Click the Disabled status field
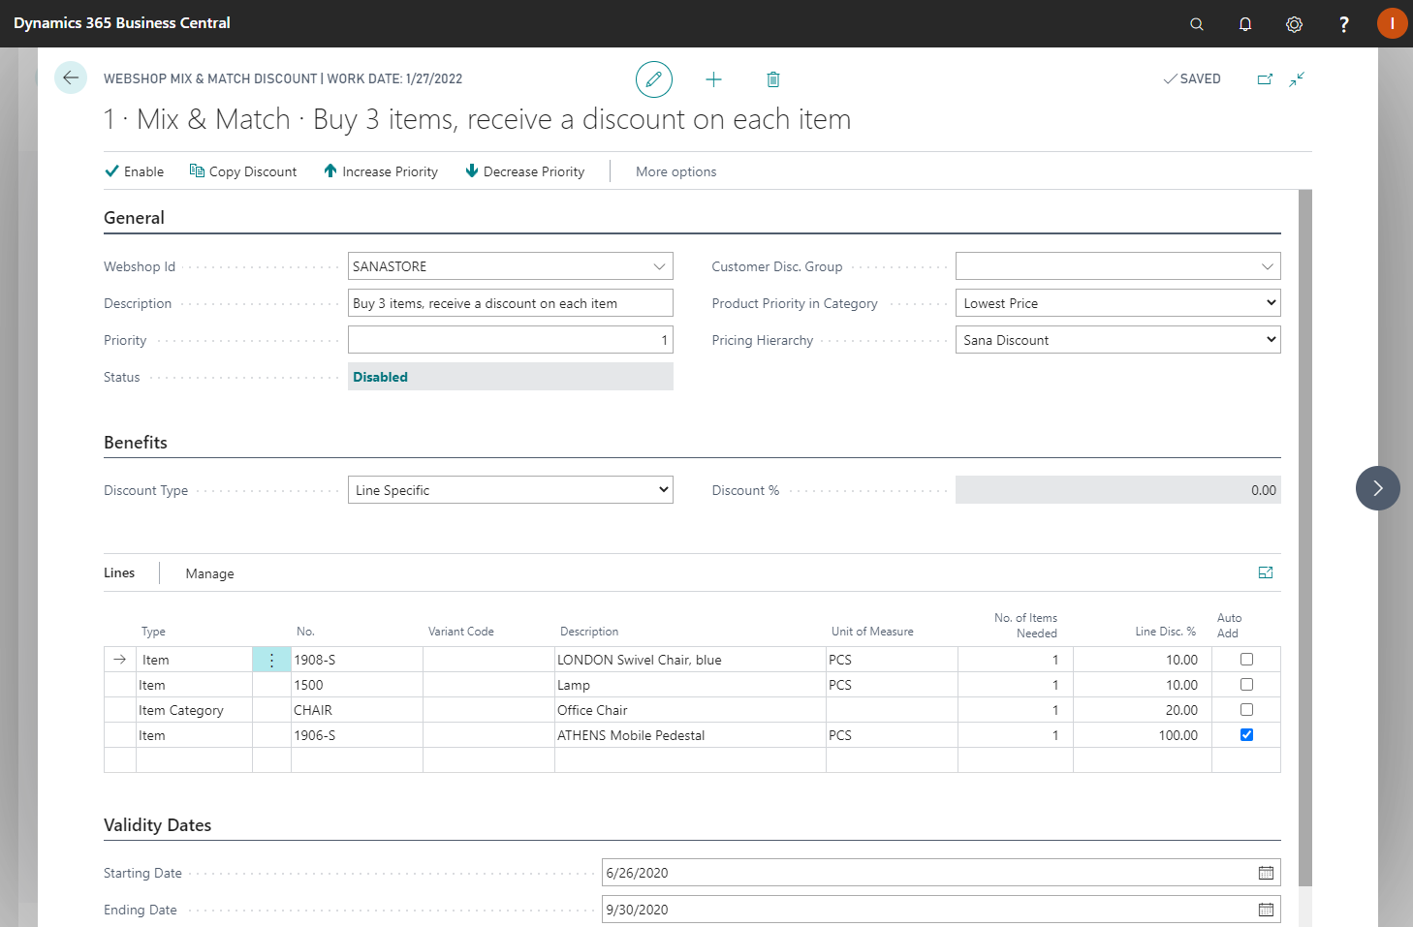Viewport: 1413px width, 927px height. 510,377
